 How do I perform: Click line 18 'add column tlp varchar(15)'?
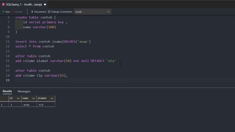tap(41, 76)
